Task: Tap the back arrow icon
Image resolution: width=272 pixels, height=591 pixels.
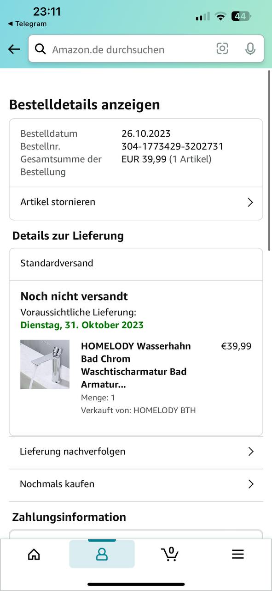Action: tap(14, 49)
